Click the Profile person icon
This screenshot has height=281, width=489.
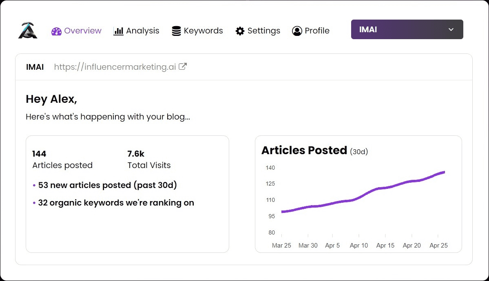tap(297, 31)
